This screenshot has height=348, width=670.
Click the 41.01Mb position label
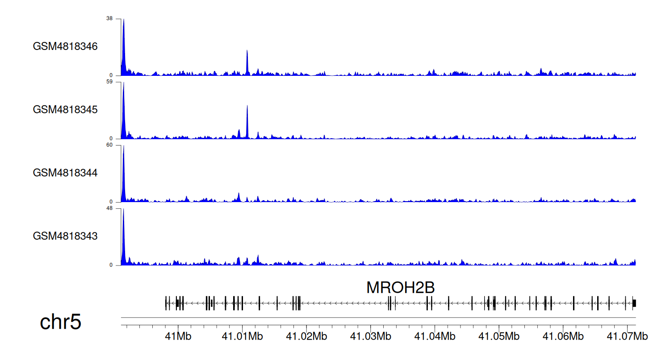coord(242,336)
